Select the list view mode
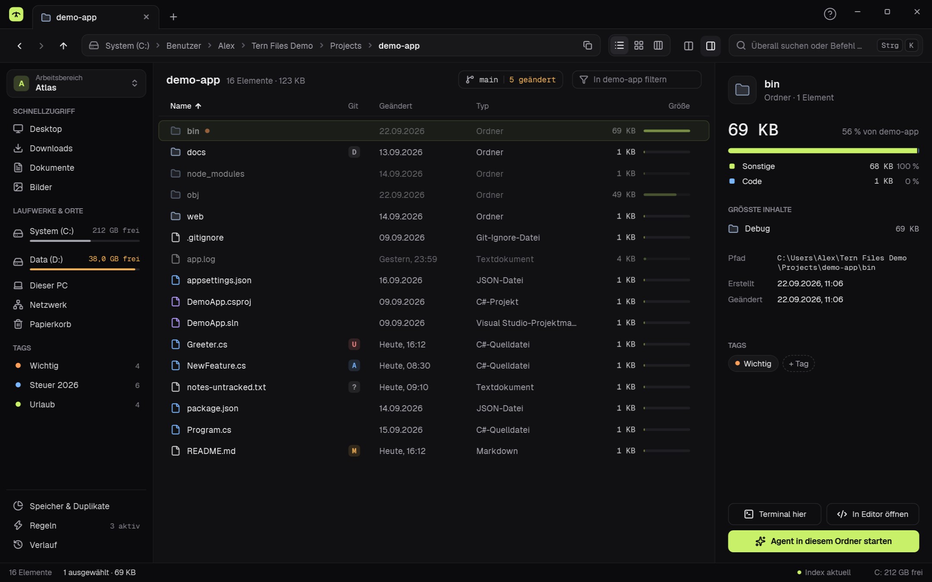 click(619, 45)
